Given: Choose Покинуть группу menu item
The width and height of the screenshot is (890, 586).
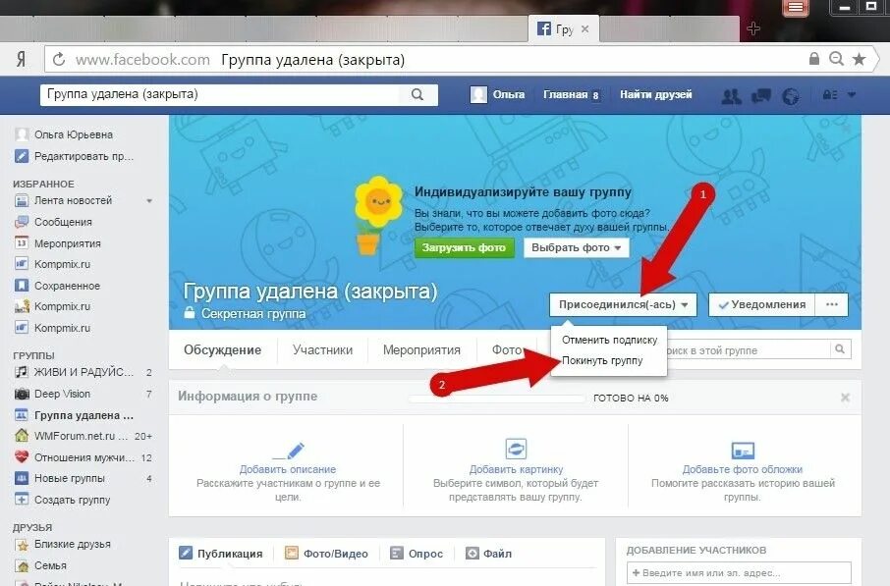Looking at the screenshot, I should click(x=602, y=361).
